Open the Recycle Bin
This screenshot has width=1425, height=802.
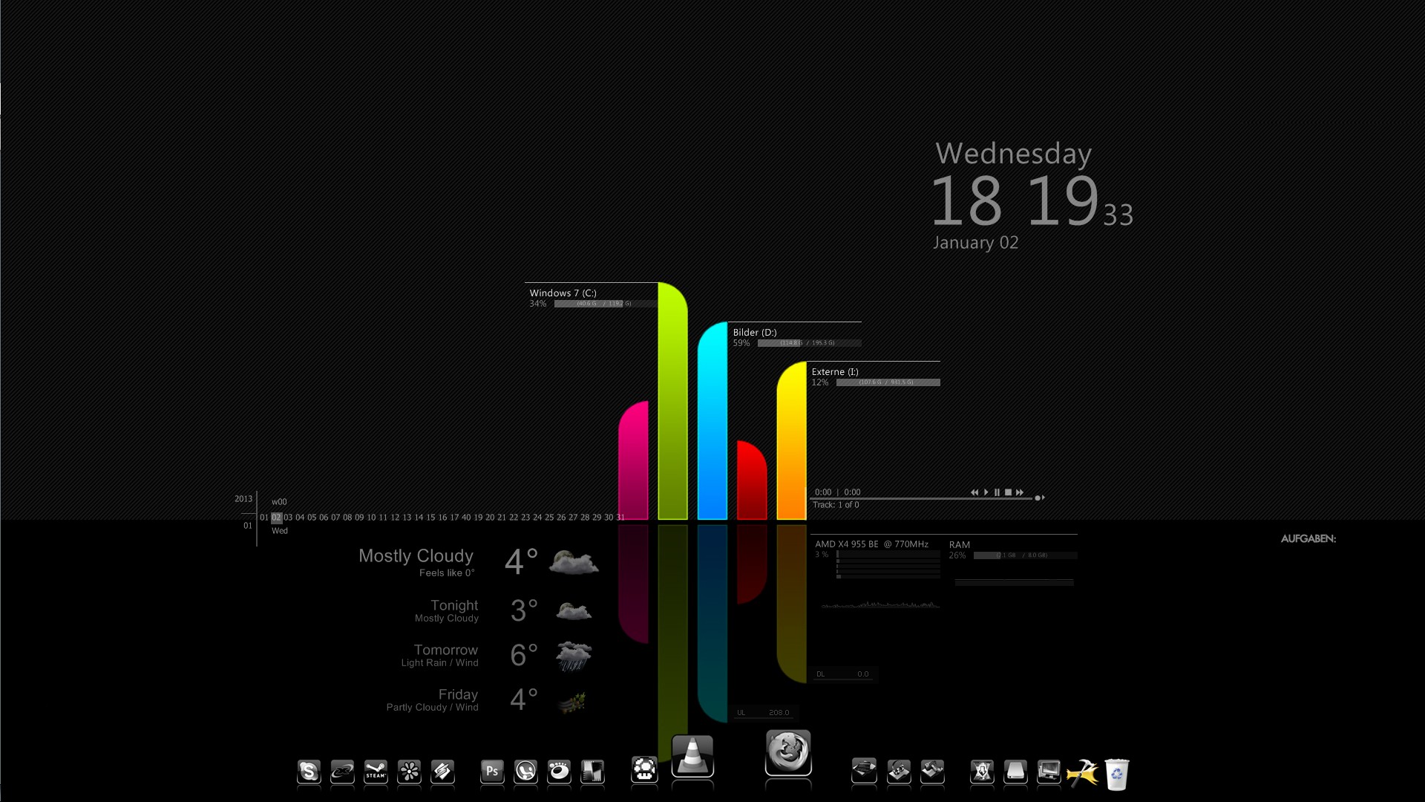coord(1116,775)
